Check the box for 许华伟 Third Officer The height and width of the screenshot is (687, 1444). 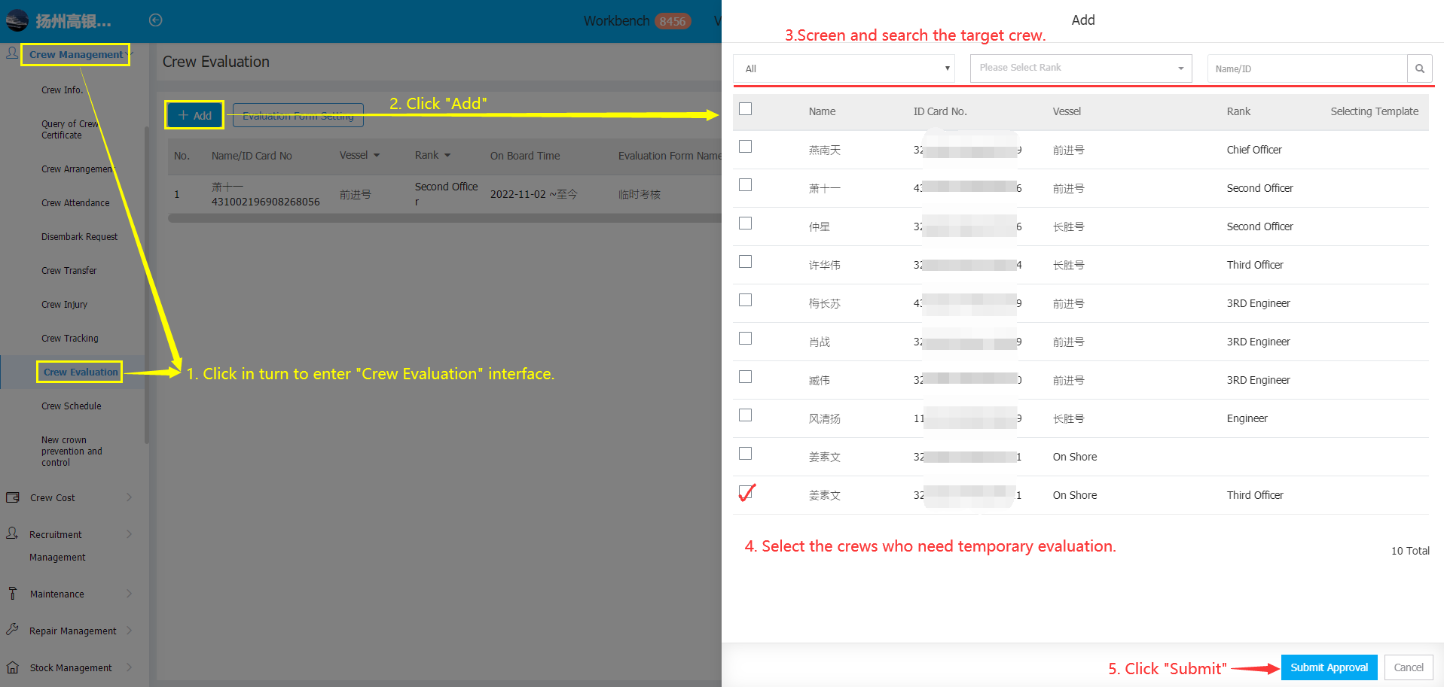(746, 262)
